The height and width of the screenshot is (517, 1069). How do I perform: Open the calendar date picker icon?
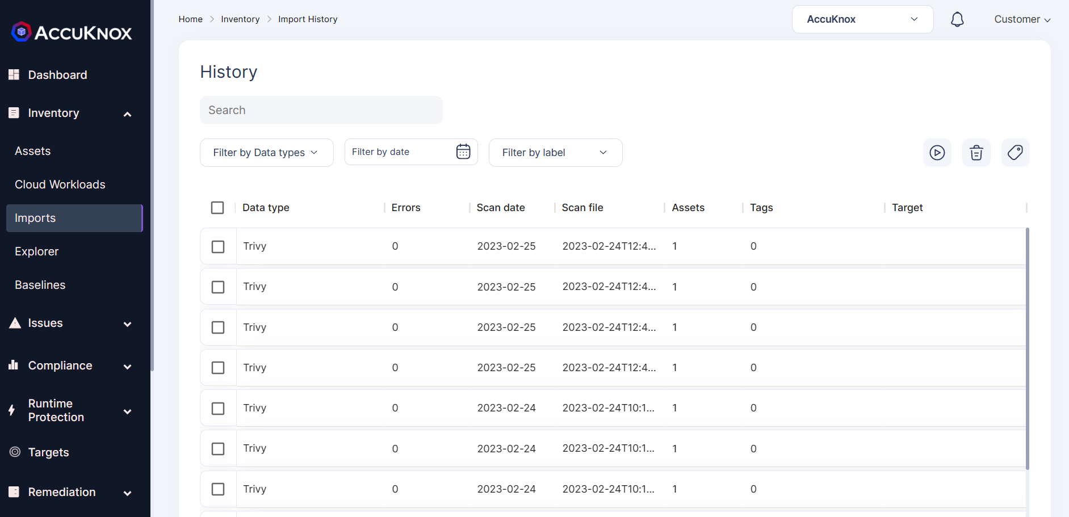pyautogui.click(x=463, y=152)
